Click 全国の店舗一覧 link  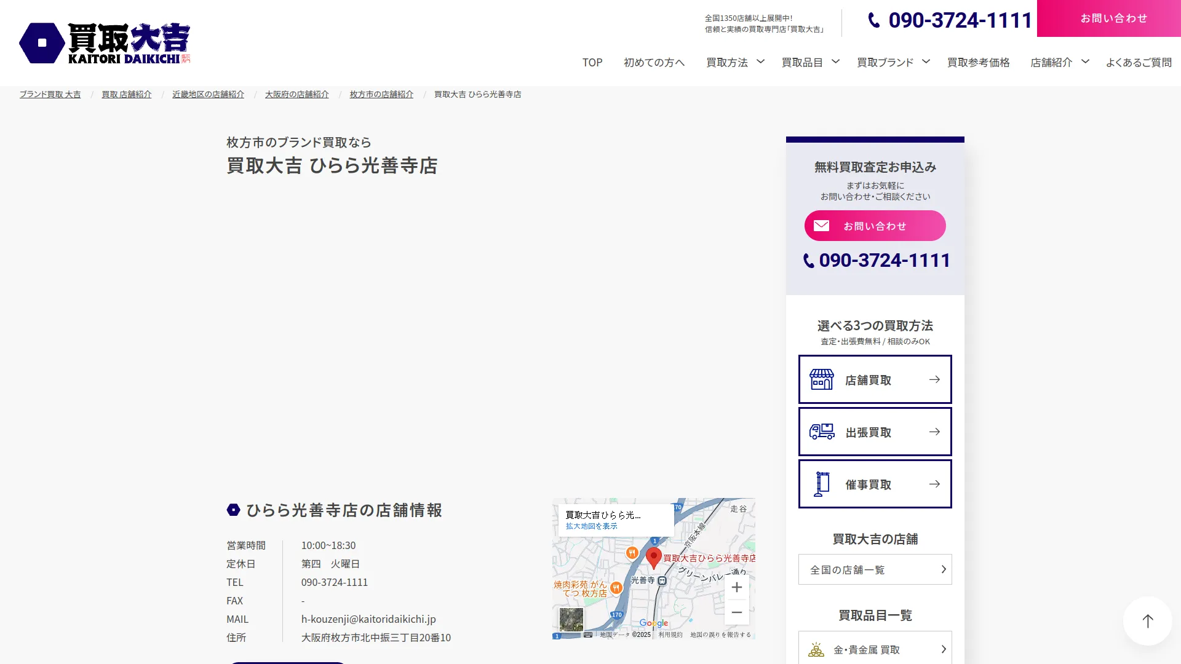click(x=875, y=569)
